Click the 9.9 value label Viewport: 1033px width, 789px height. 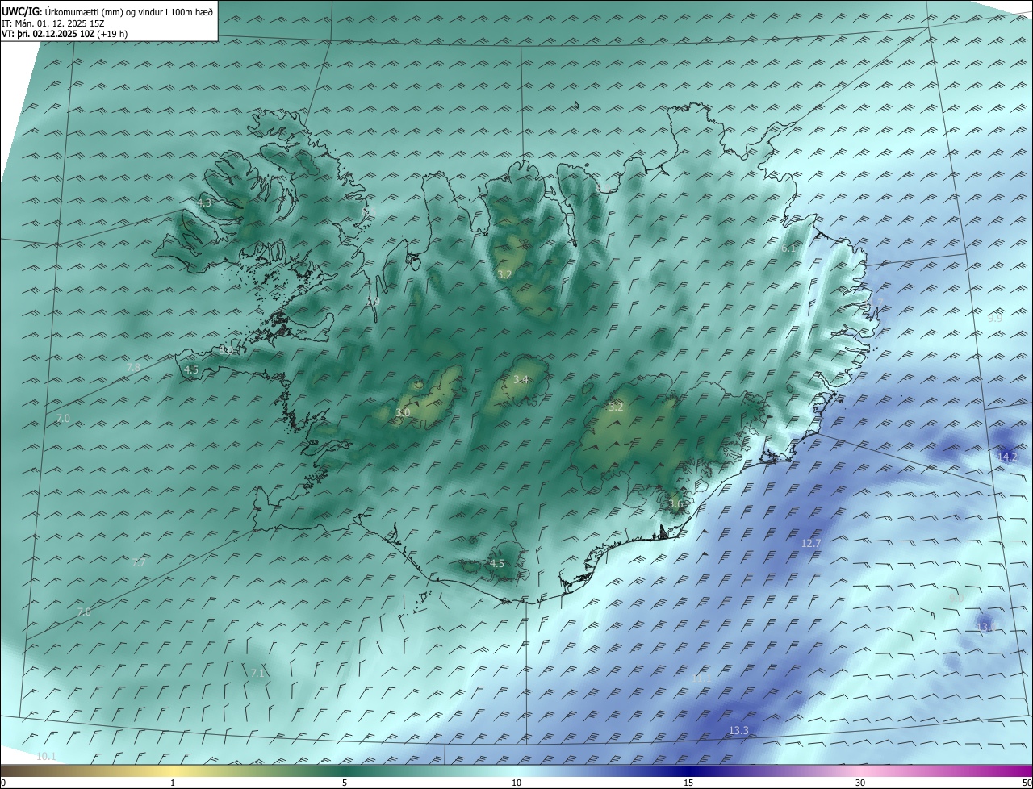[995, 319]
